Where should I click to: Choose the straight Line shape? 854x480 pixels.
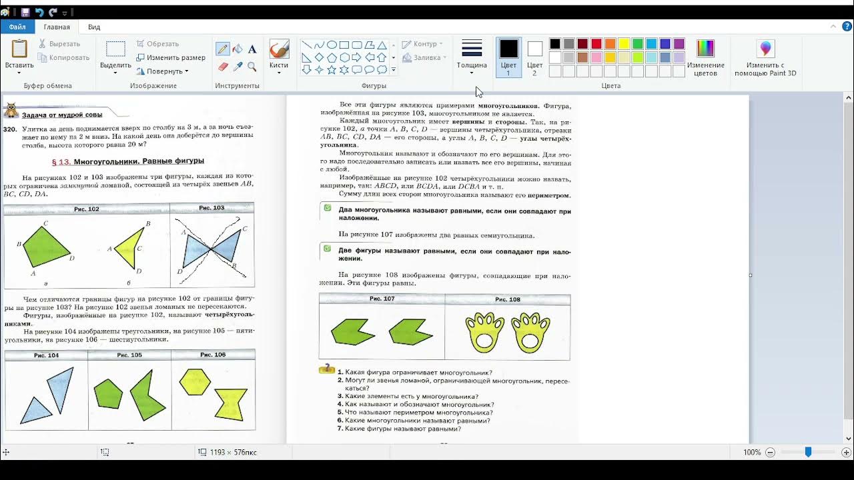(x=307, y=45)
